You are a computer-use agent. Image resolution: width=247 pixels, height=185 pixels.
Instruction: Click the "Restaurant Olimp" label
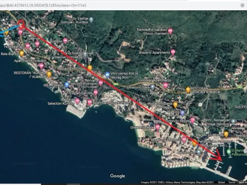(x=72, y=68)
